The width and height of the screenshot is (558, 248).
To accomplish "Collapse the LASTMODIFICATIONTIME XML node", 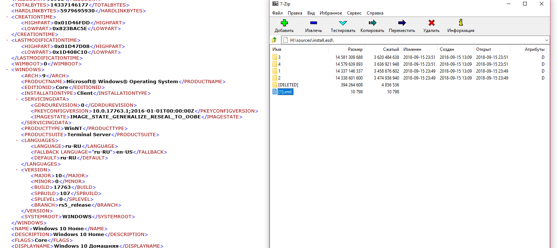I will [x=7, y=40].
